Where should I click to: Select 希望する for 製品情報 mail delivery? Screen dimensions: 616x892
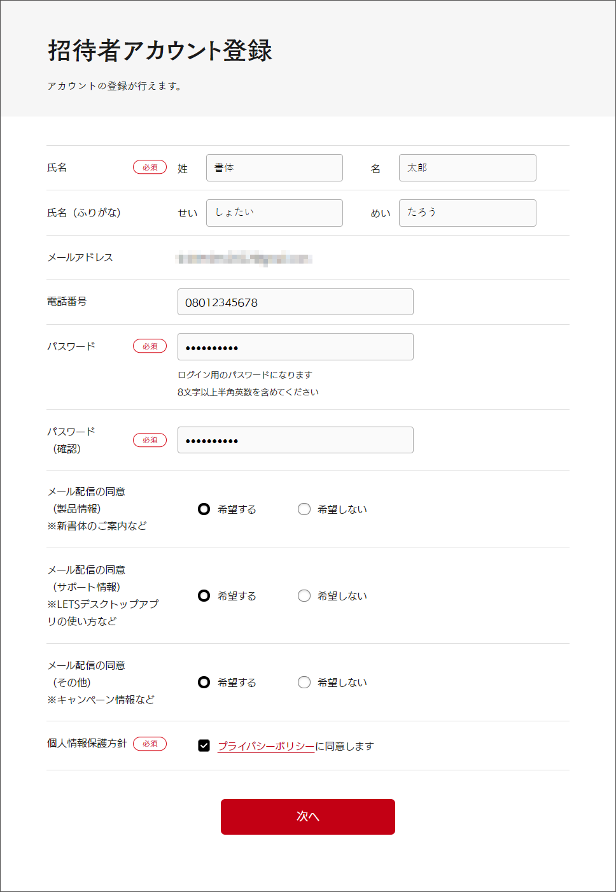pyautogui.click(x=204, y=509)
